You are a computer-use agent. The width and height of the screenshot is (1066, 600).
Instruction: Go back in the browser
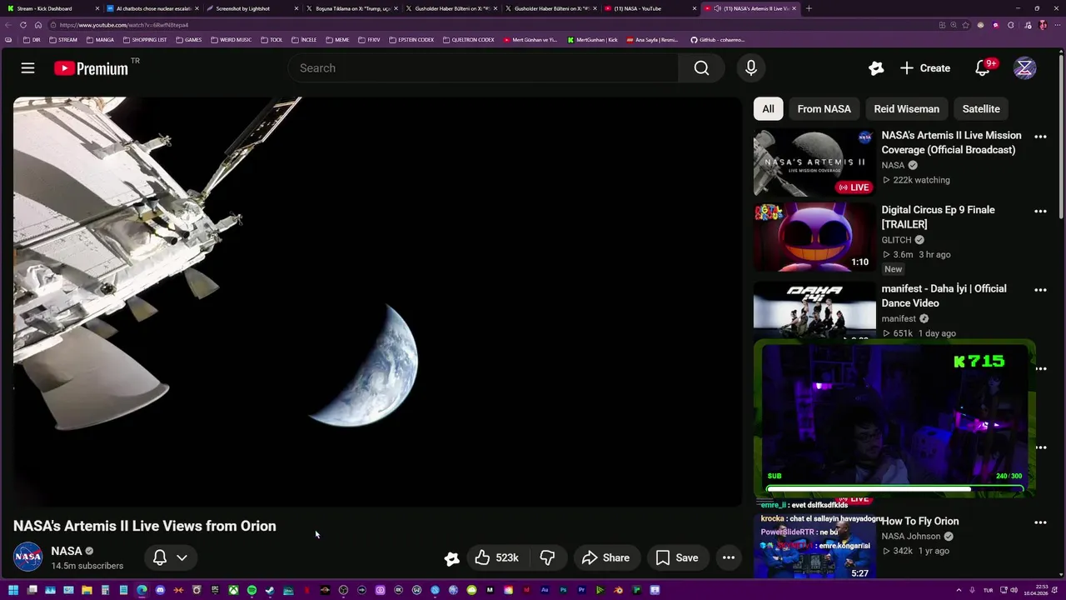(x=7, y=25)
